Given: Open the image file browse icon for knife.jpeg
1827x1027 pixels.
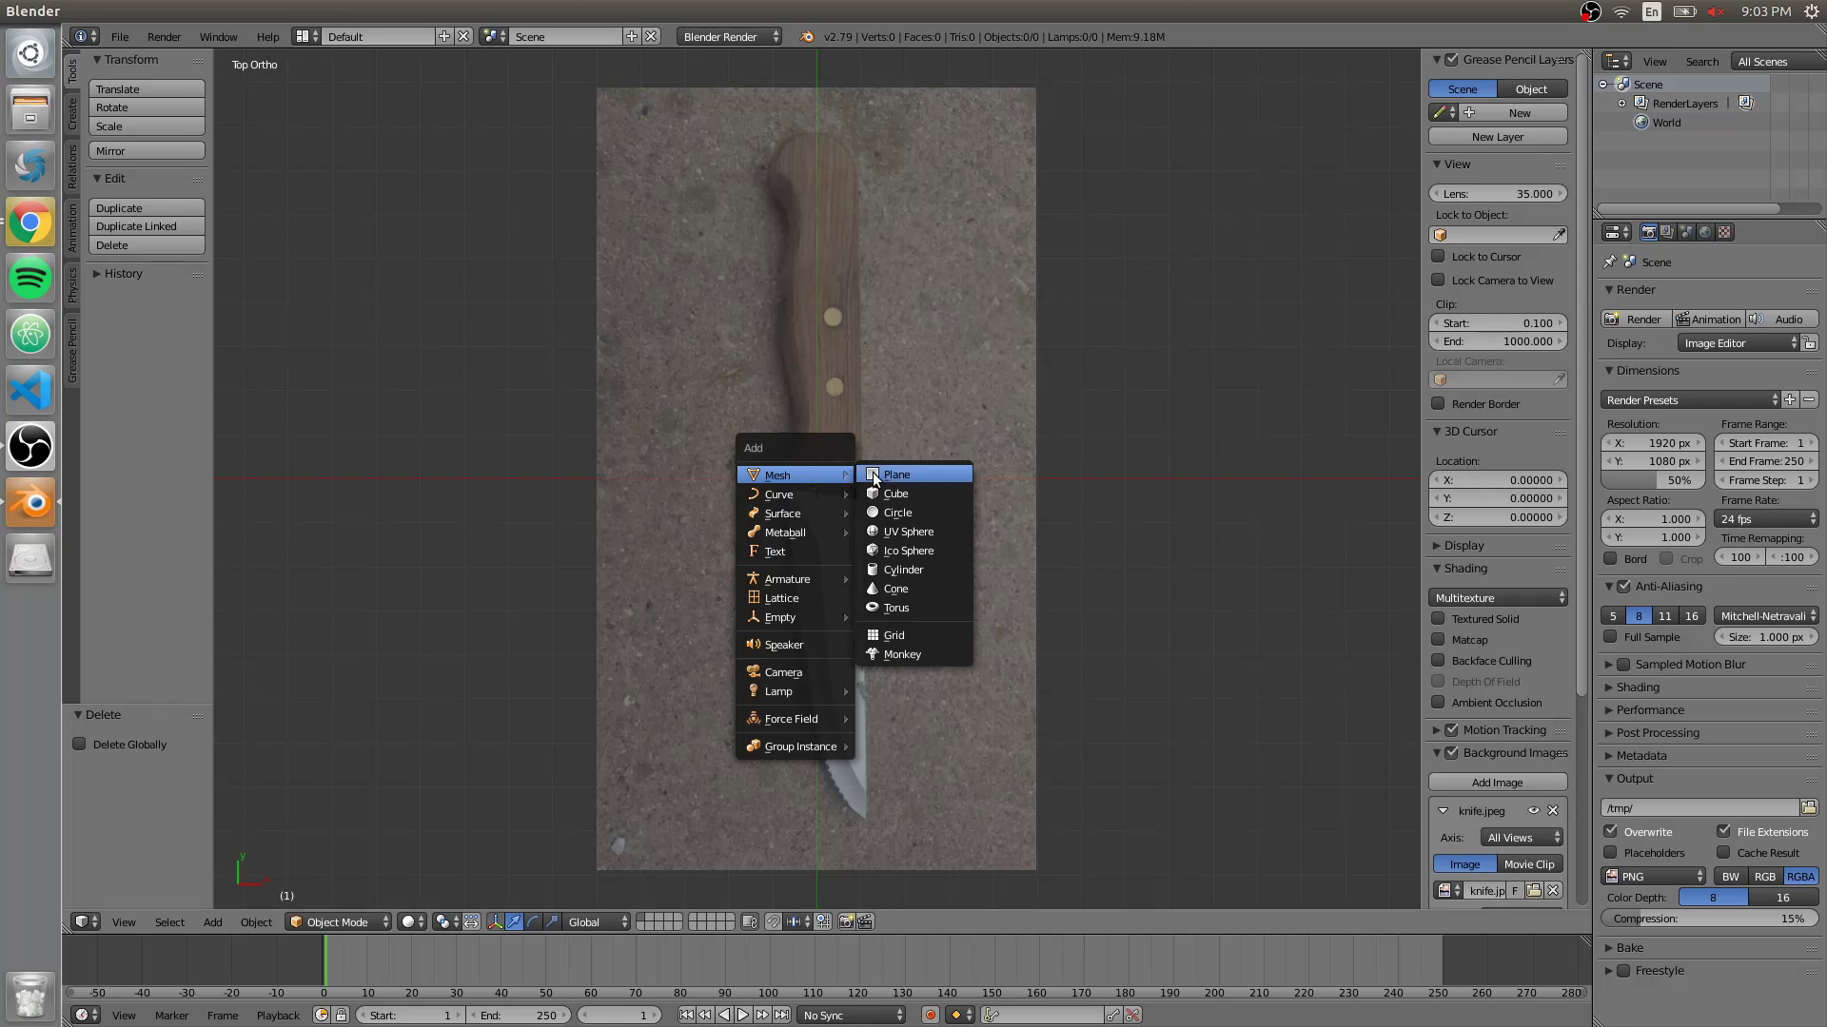Looking at the screenshot, I should (x=1534, y=891).
